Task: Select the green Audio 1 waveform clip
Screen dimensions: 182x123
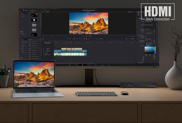Action: click(70, 54)
